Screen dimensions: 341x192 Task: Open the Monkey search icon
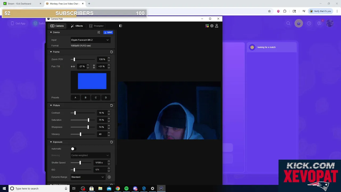coord(288,23)
